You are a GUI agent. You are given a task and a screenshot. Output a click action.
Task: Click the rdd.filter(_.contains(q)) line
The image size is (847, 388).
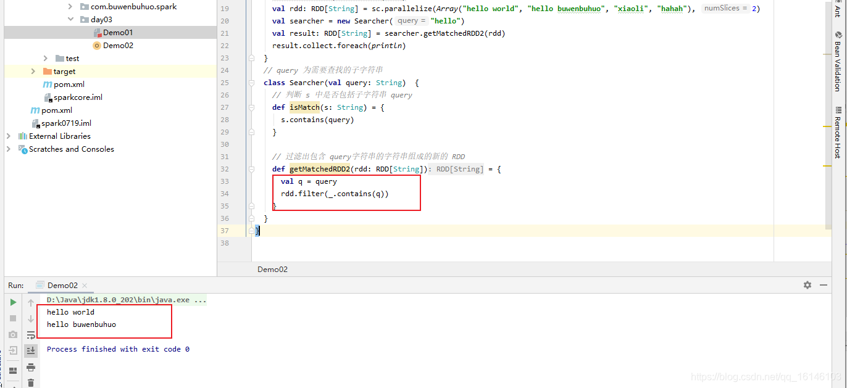[x=335, y=194]
